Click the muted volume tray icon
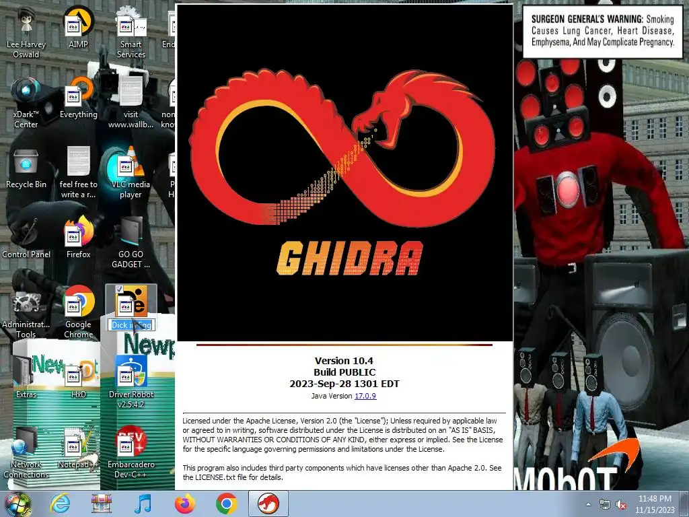This screenshot has width=689, height=517. click(x=621, y=504)
